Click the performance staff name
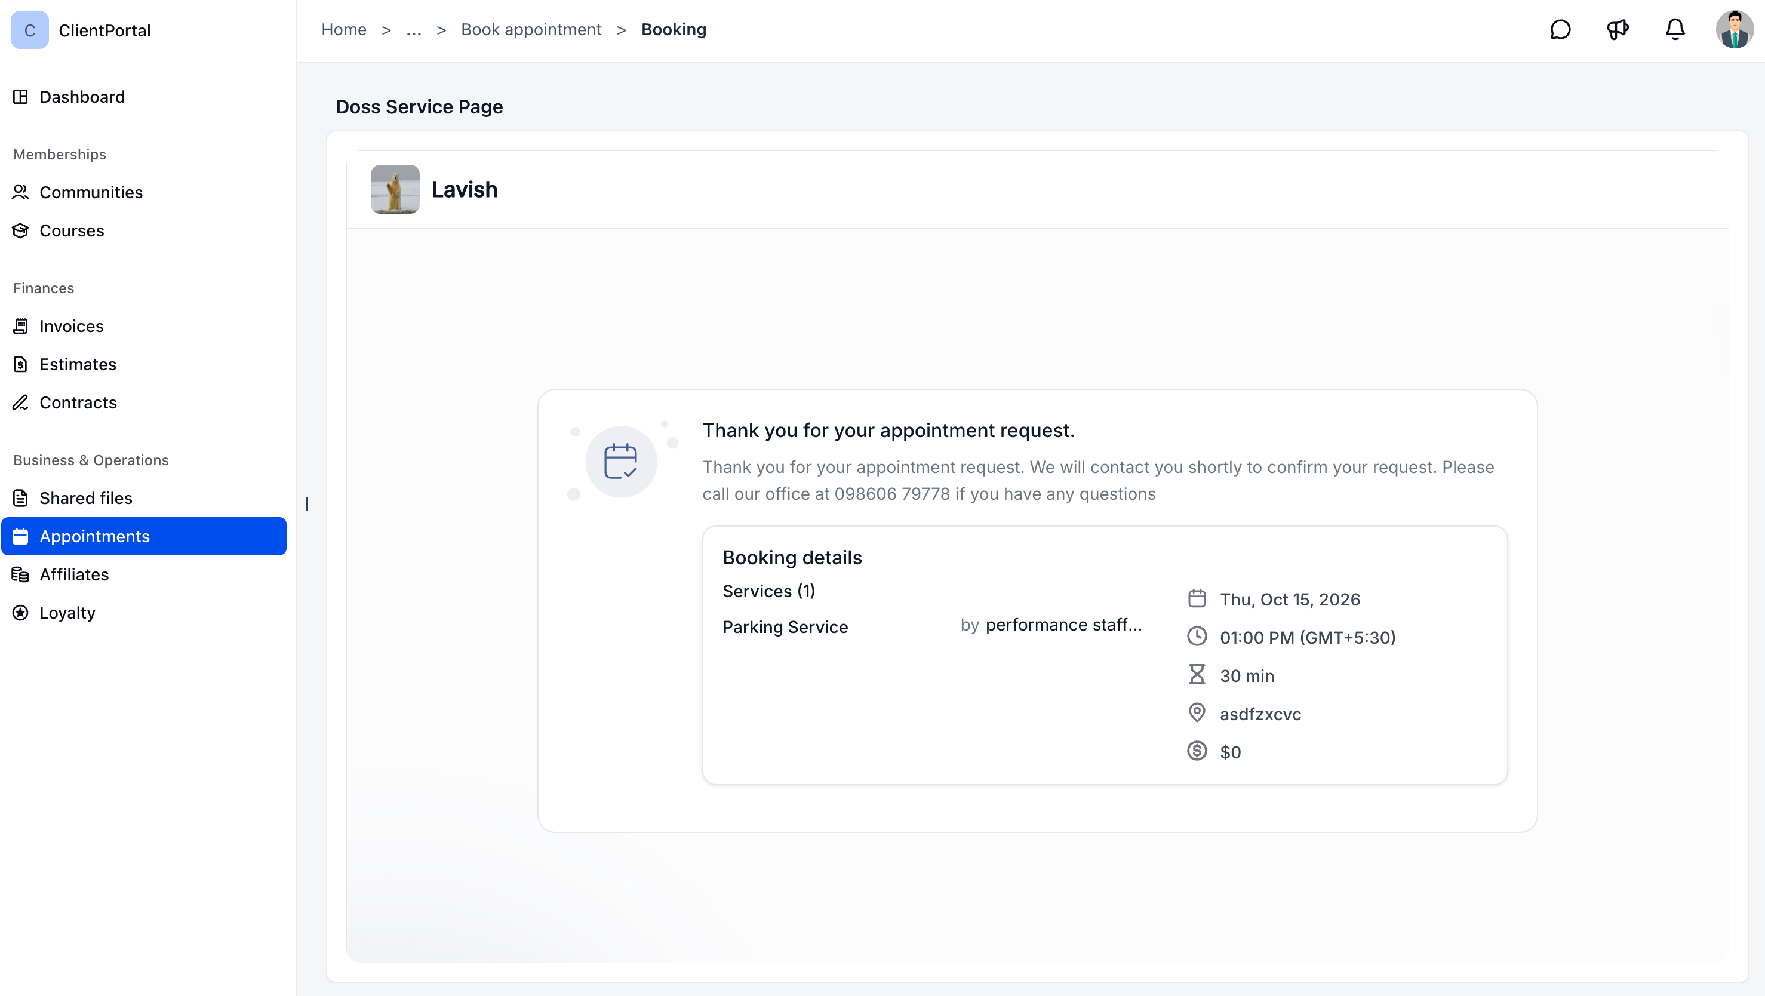Viewport: 1765px width, 996px height. pos(1064,625)
